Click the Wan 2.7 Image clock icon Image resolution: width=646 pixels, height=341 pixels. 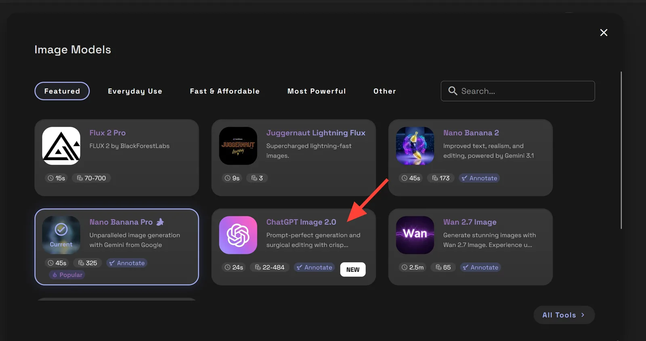coord(404,267)
